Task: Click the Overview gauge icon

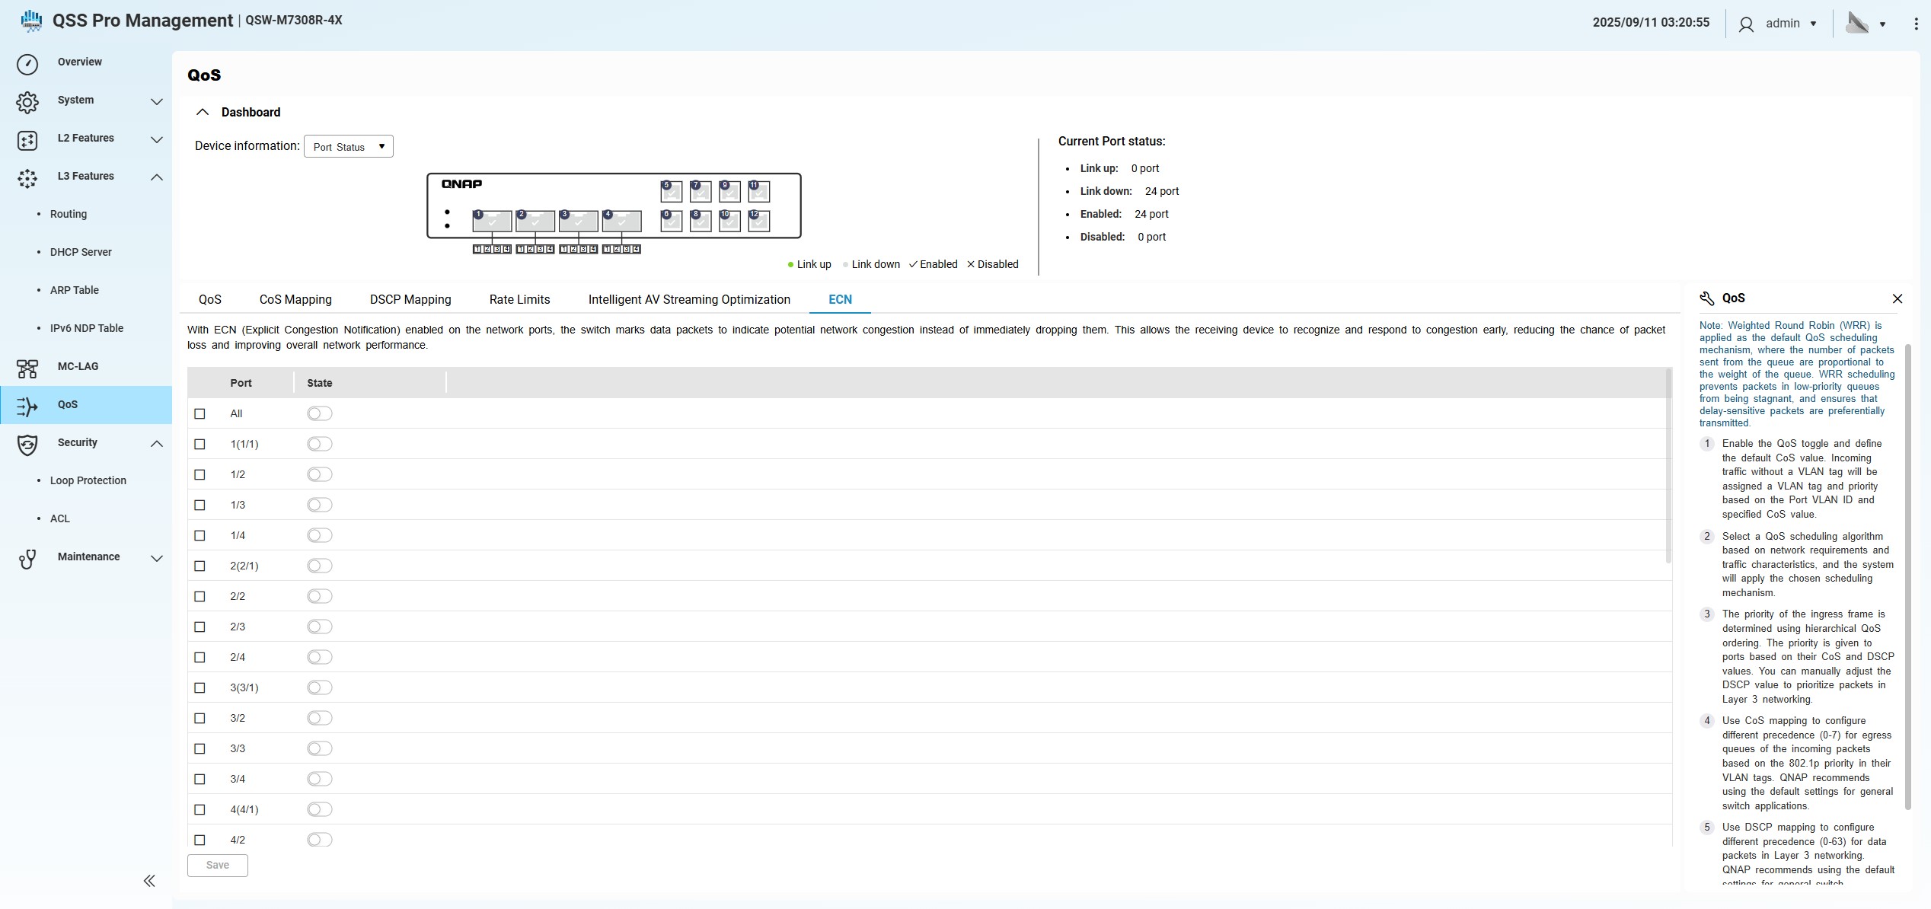Action: point(27,64)
